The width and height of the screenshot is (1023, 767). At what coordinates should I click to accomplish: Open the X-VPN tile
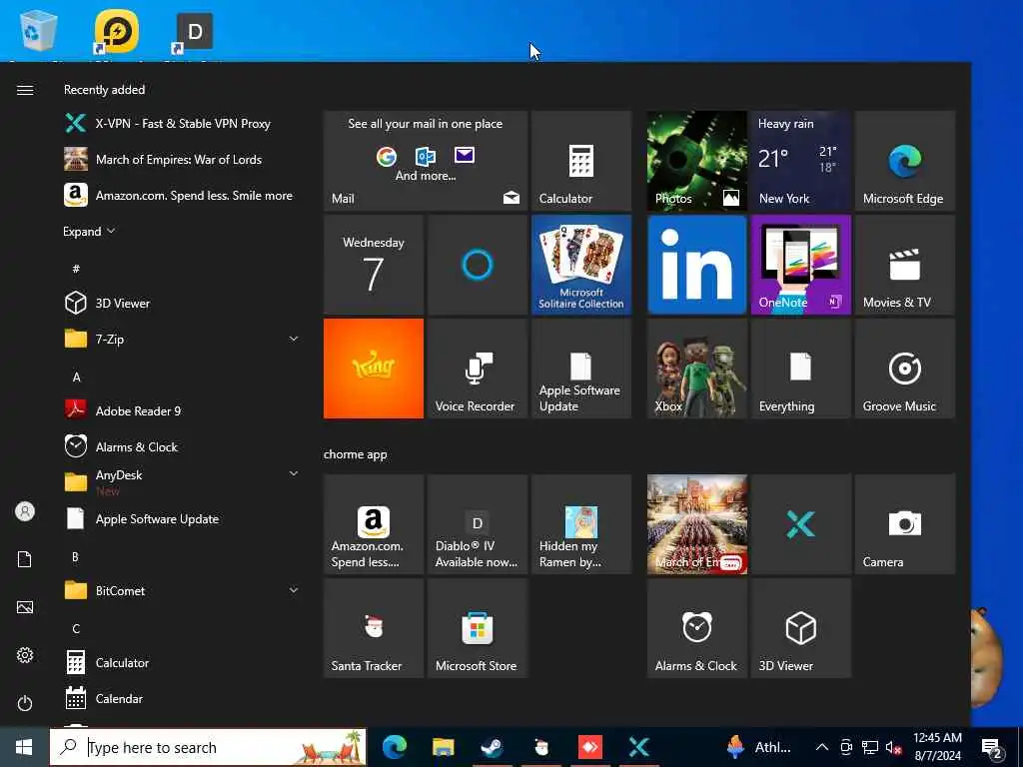coord(800,524)
